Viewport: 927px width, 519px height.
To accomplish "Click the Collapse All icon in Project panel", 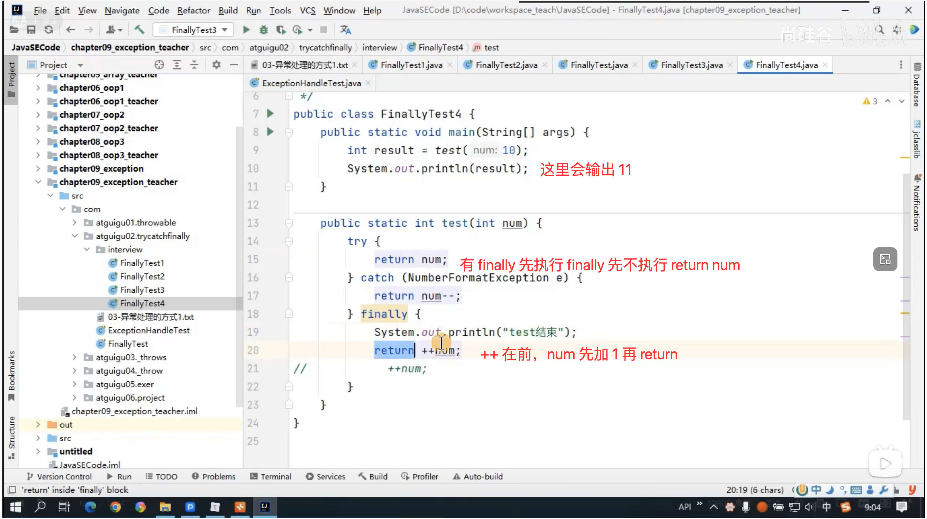I will [194, 65].
